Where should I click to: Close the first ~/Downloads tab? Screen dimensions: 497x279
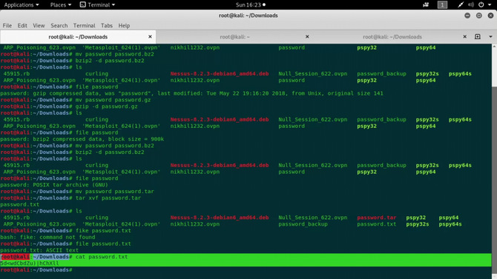click(x=150, y=37)
